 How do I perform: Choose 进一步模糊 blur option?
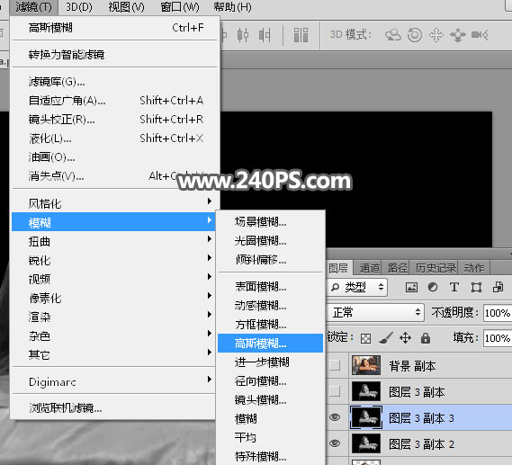(270, 362)
